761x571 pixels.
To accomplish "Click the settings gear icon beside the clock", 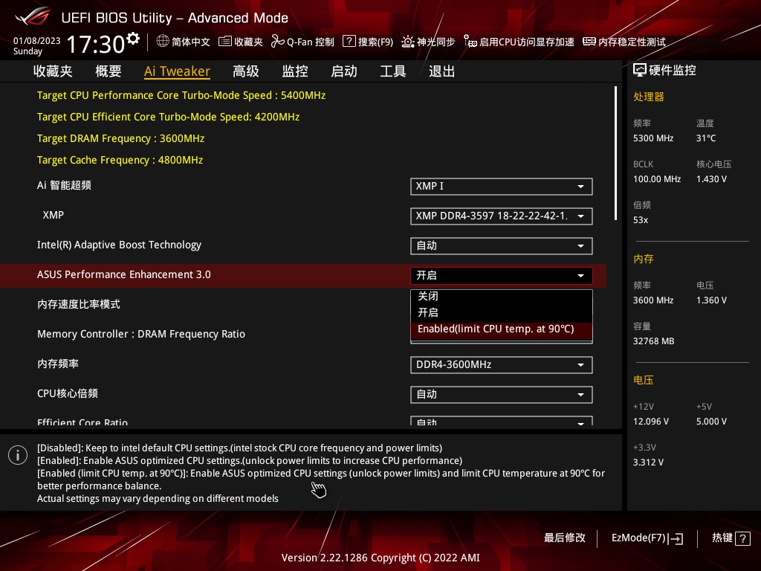I will pos(134,38).
